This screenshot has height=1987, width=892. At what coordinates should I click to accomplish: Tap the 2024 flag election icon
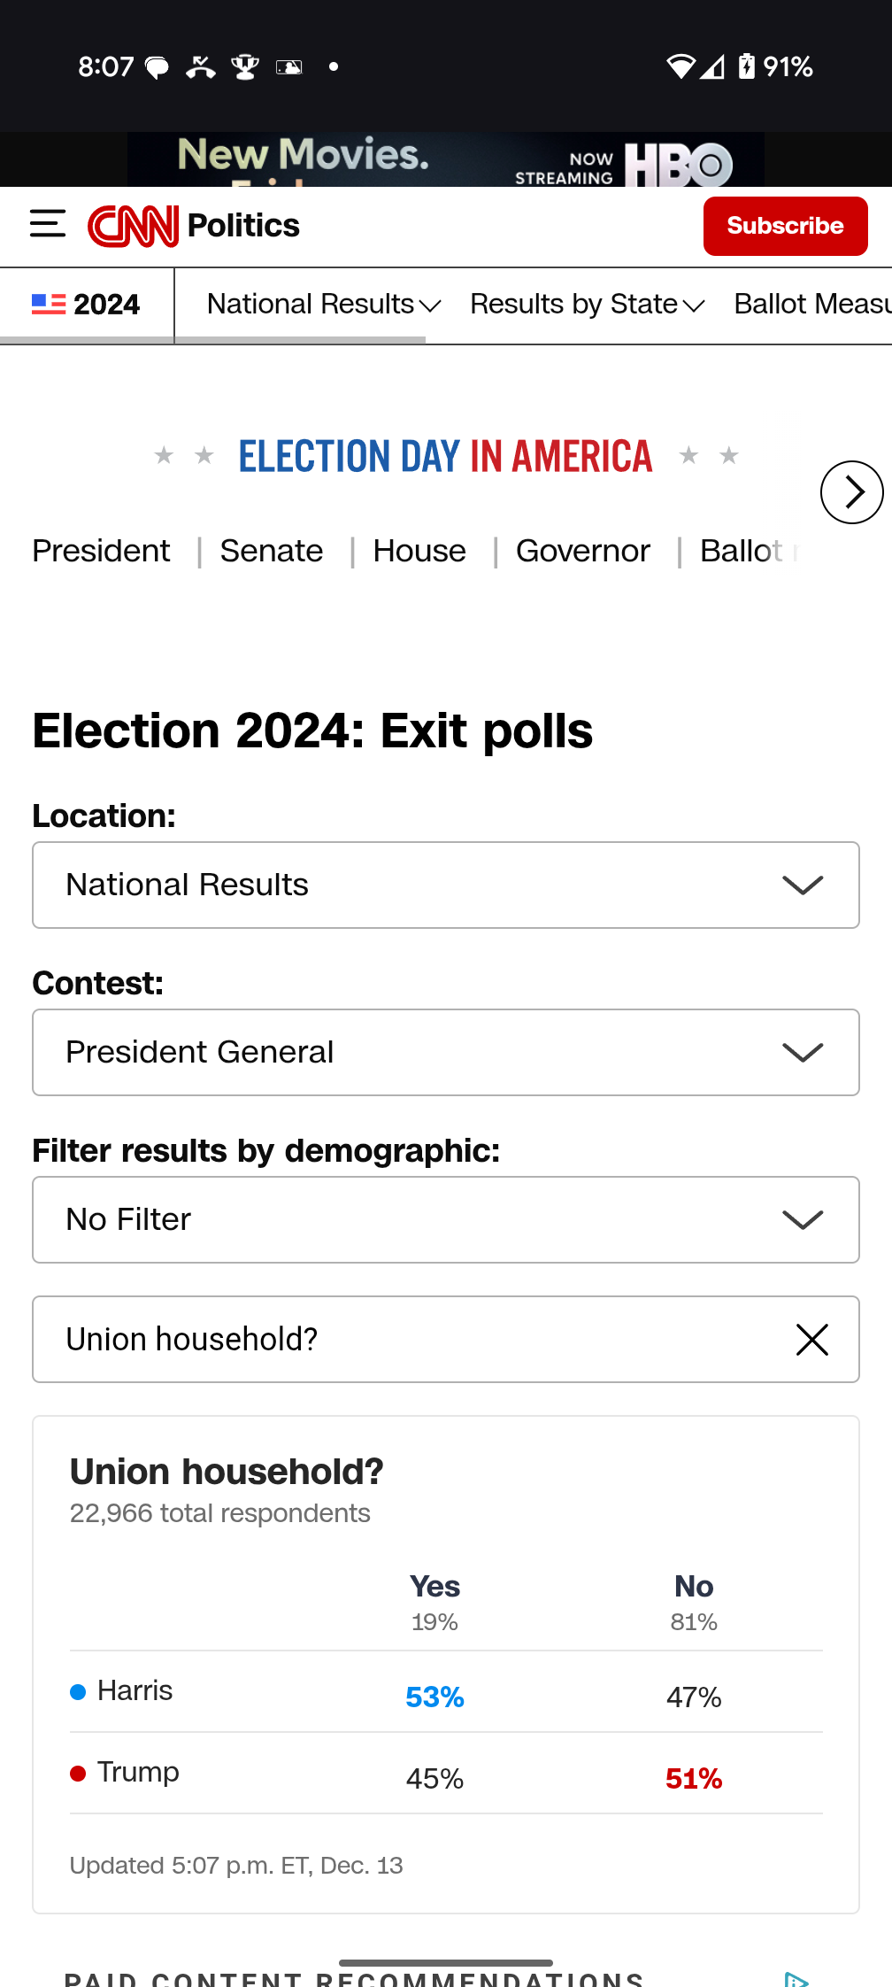49,305
